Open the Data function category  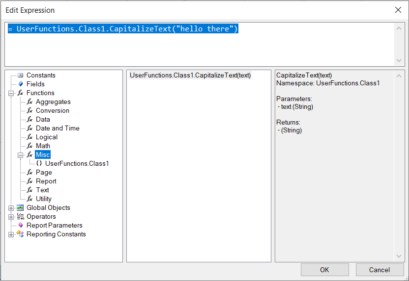(43, 120)
